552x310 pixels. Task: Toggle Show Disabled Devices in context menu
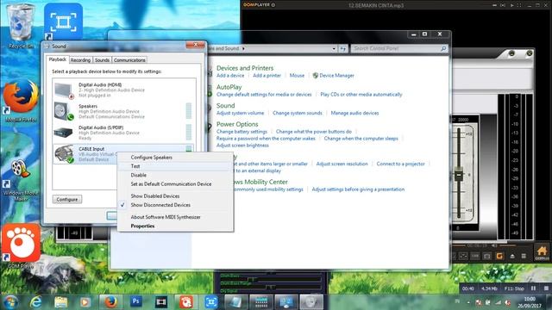[155, 196]
